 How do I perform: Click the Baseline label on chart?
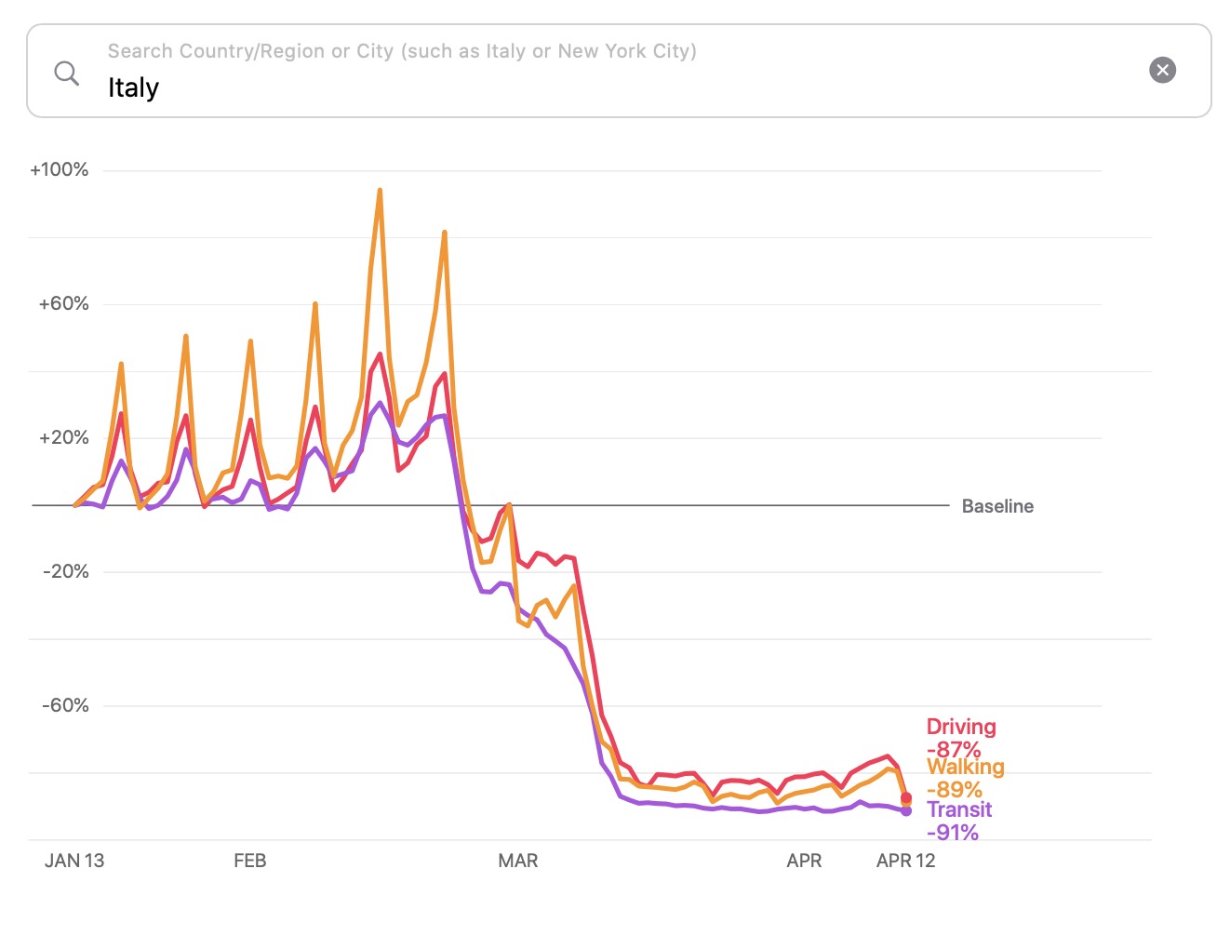997,506
